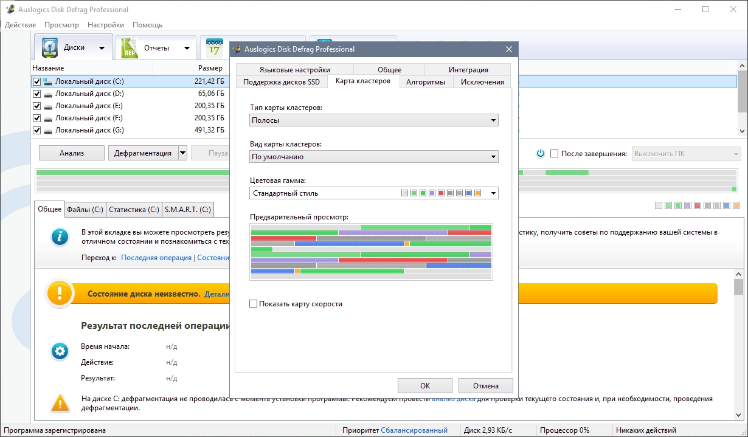The height and width of the screenshot is (437, 748).
Task: Enable Показать карту скорости checkbox
Action: [254, 303]
